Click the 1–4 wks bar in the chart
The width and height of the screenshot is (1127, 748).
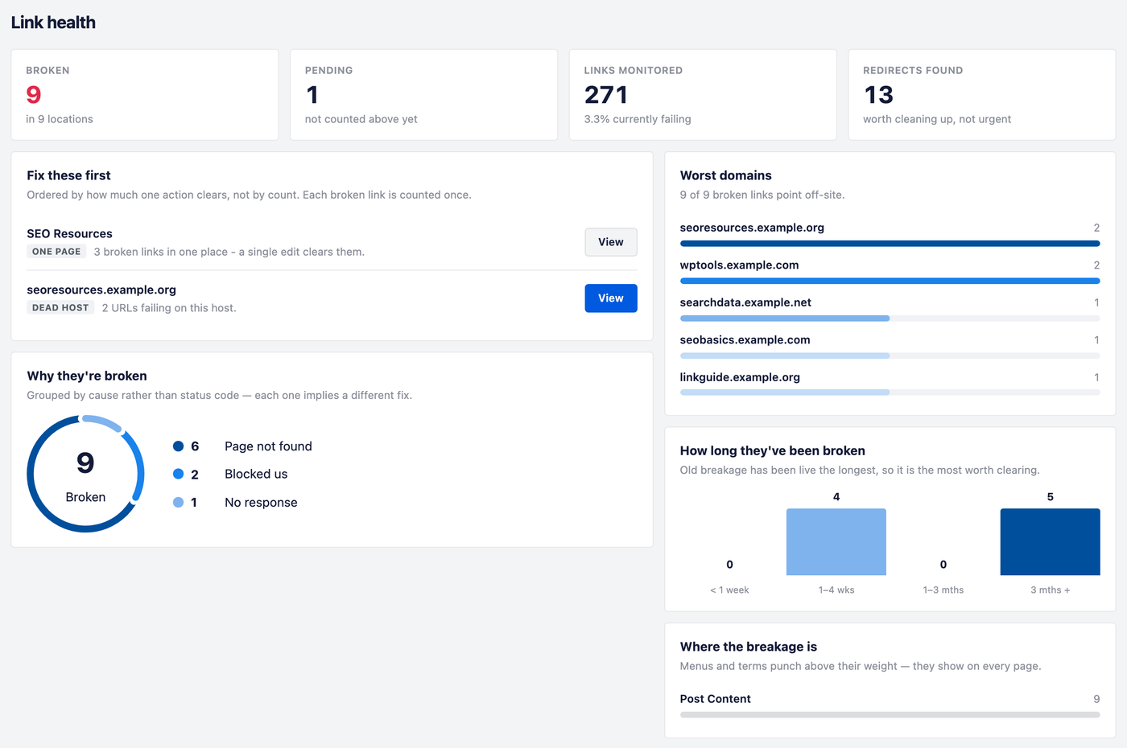[x=836, y=541]
